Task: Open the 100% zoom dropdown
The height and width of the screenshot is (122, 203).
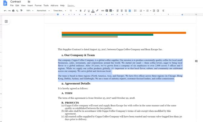Action: pos(30,11)
